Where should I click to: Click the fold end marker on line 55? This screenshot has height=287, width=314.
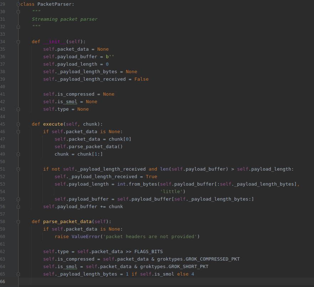(x=18, y=199)
